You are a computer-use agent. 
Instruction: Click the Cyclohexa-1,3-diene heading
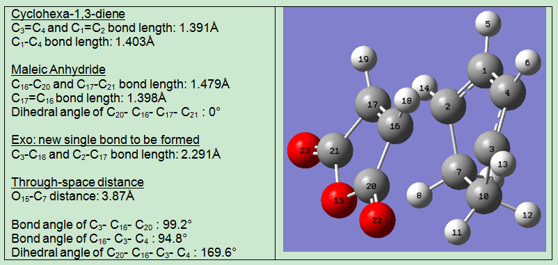coord(68,15)
